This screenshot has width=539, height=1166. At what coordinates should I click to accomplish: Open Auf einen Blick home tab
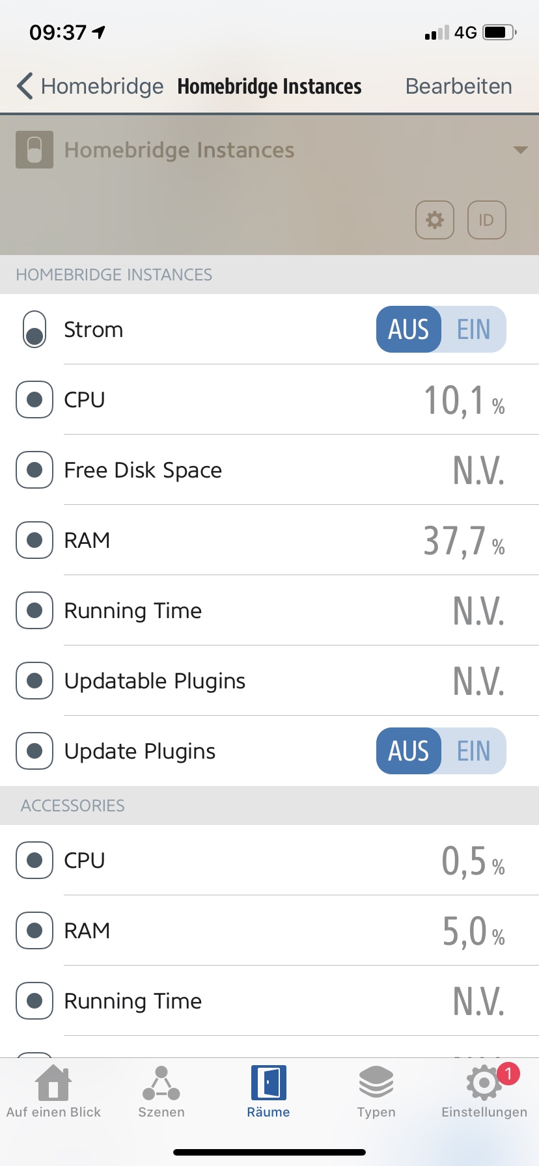click(53, 1092)
